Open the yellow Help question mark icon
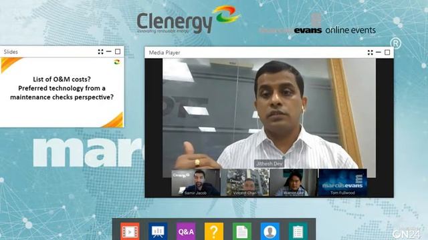Viewport: 428px width, 240px height. pos(214,231)
